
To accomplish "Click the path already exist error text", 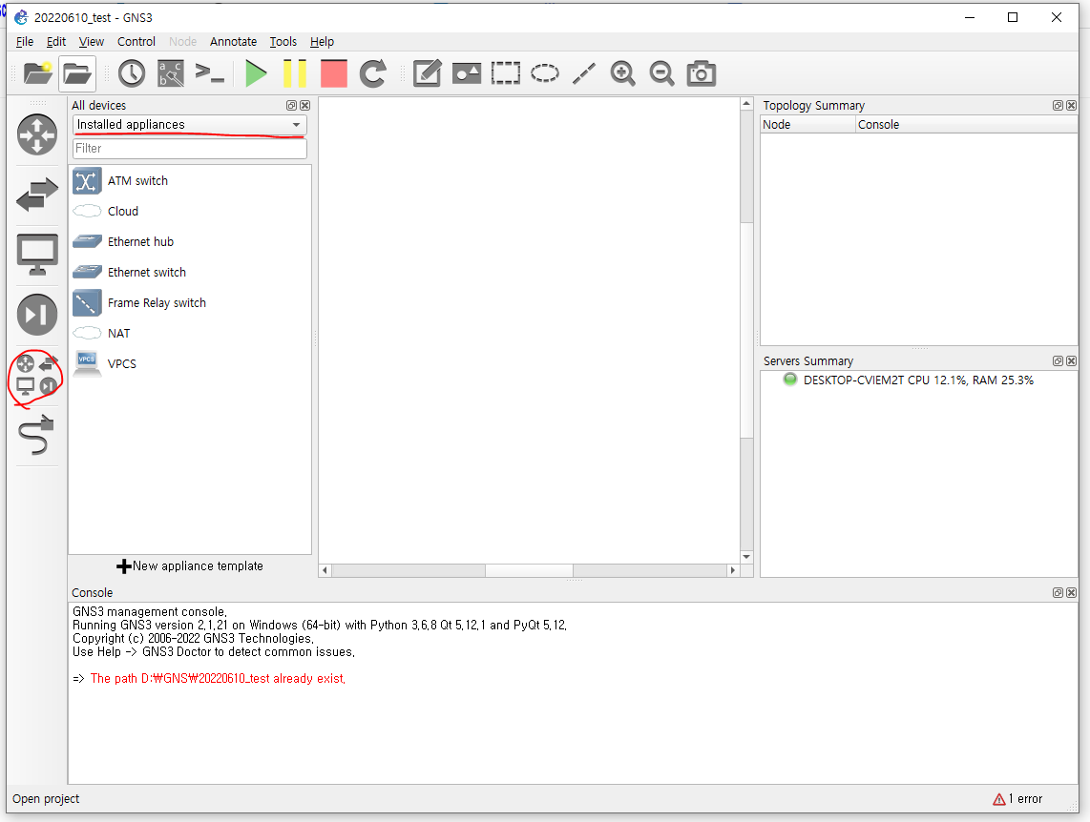I will tap(218, 678).
